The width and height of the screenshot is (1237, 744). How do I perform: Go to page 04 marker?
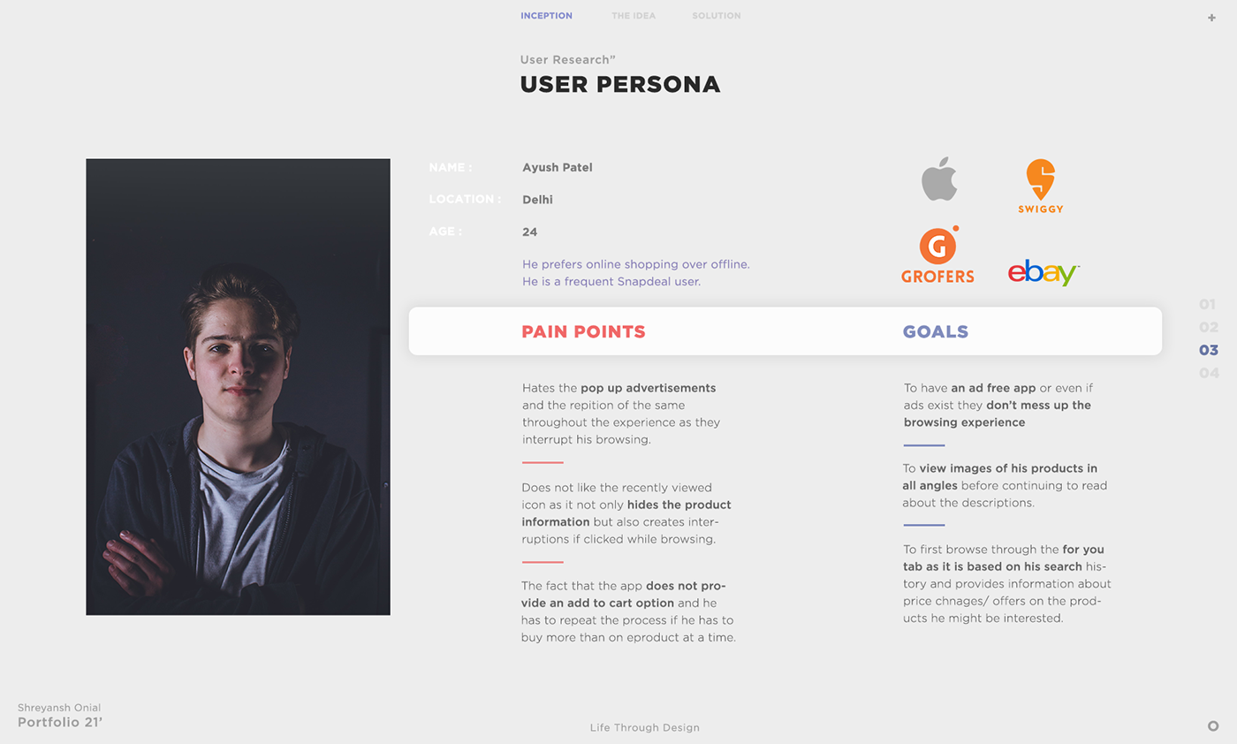(x=1209, y=374)
